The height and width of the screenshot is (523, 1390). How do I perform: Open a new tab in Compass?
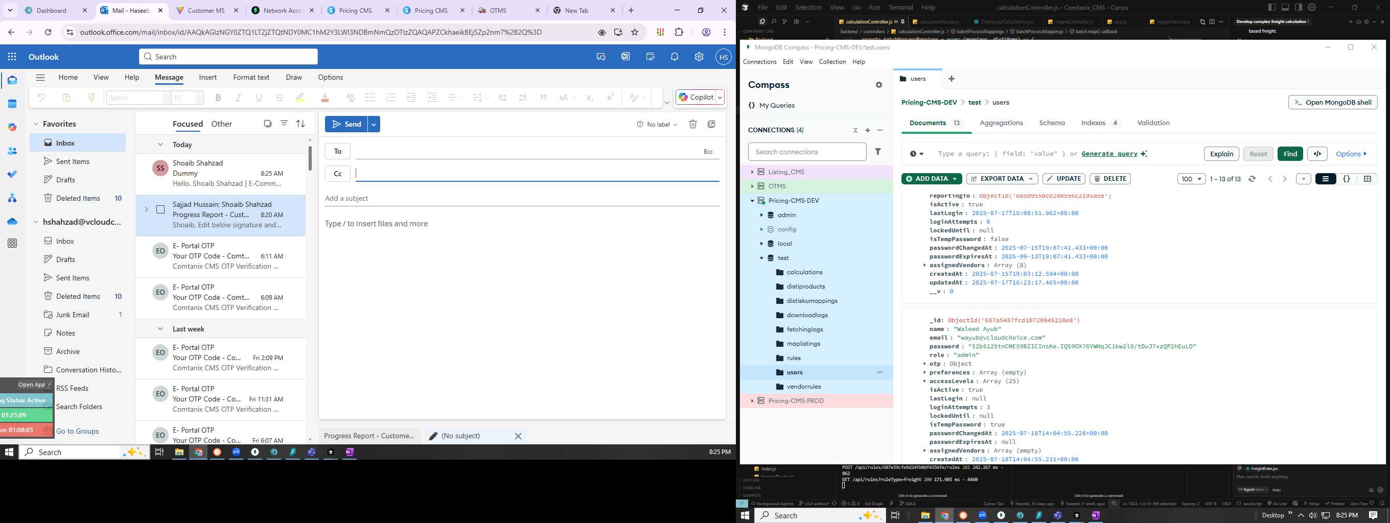point(952,79)
